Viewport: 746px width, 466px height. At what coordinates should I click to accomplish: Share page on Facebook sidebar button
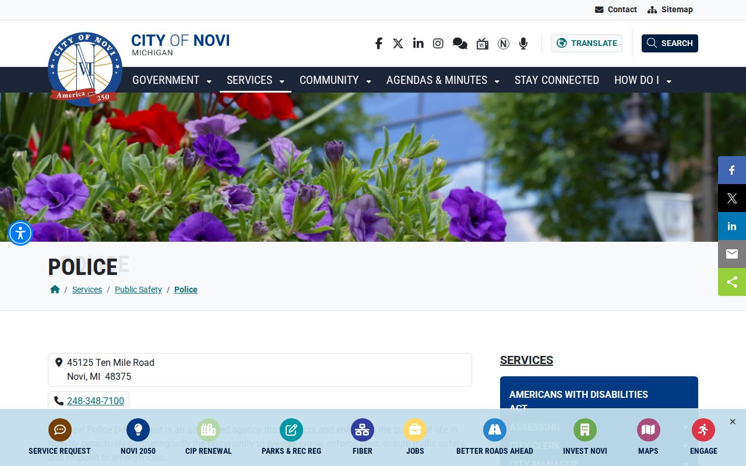[732, 170]
